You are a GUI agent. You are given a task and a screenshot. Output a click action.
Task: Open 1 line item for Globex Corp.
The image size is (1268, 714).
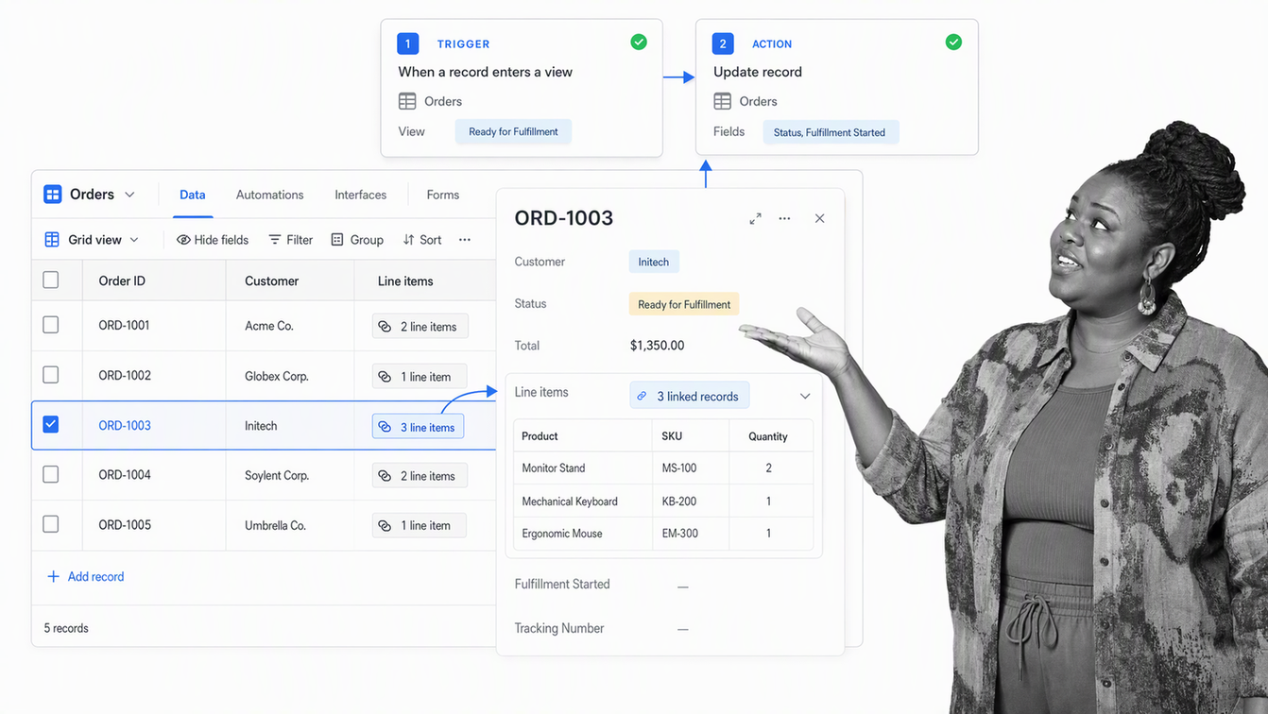point(420,376)
